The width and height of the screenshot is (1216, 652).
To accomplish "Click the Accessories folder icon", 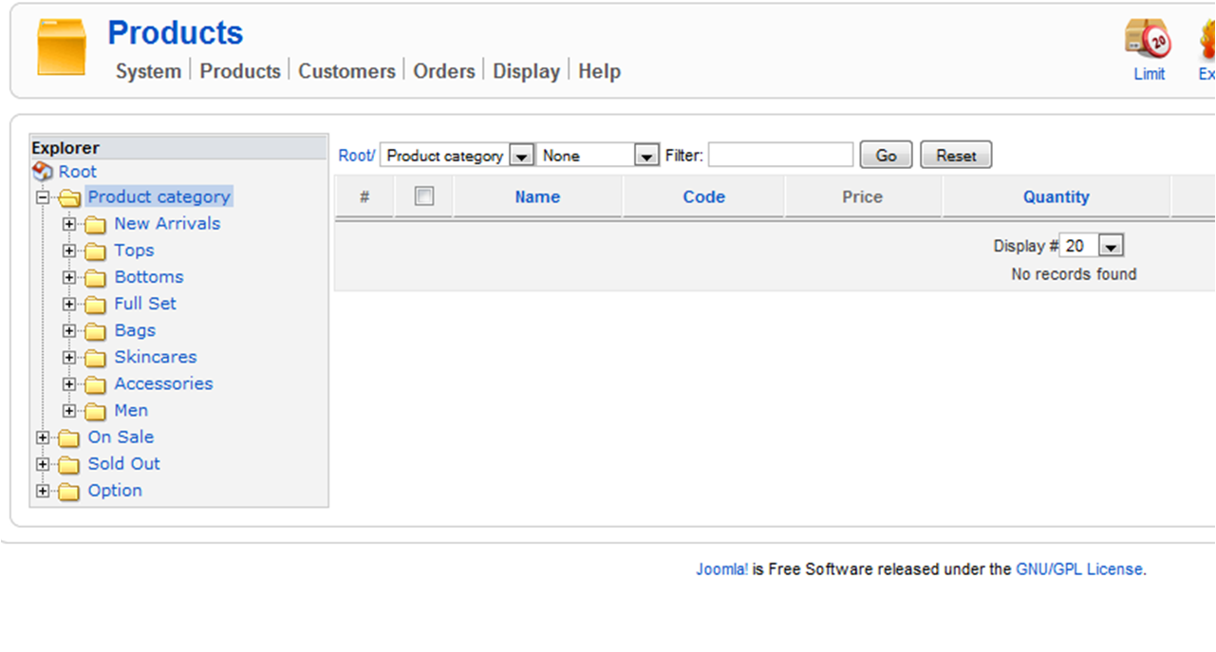I will point(95,384).
